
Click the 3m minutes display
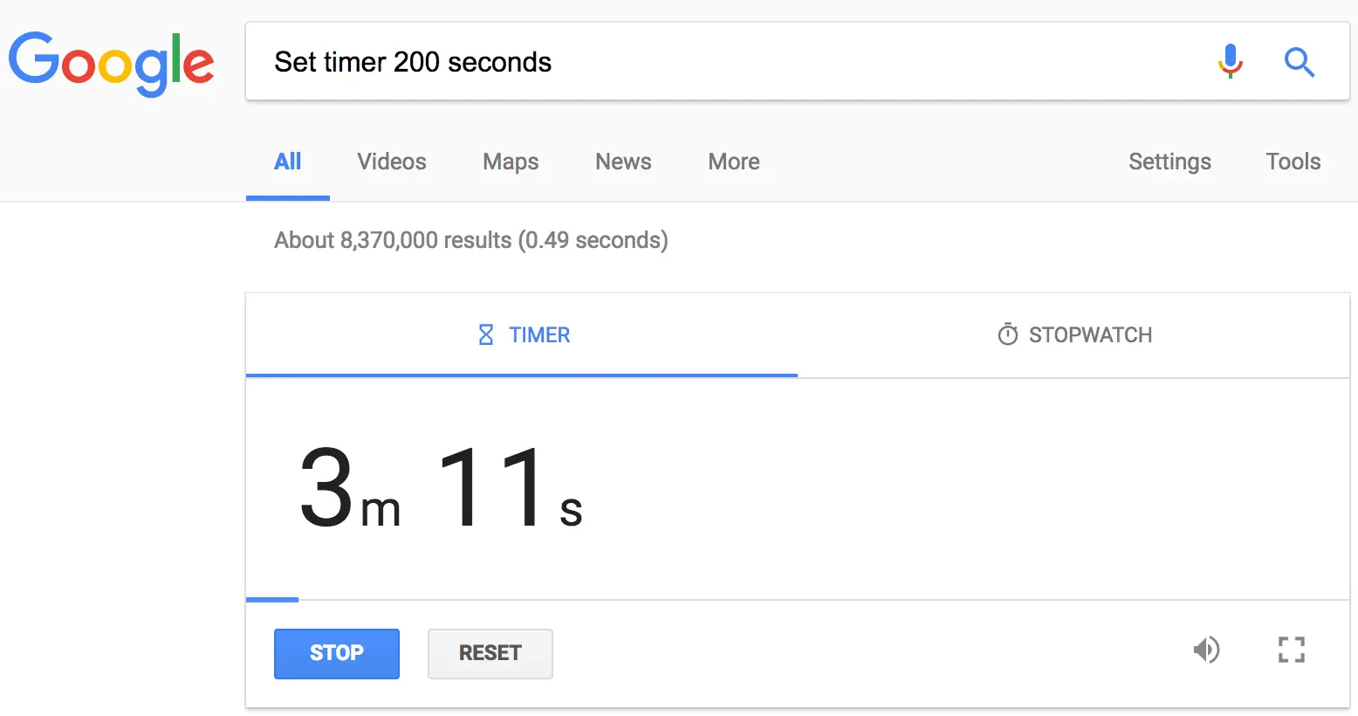(x=348, y=489)
